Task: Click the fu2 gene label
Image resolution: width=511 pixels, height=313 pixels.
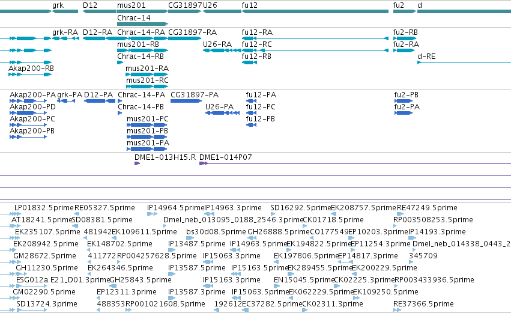Action: click(399, 5)
